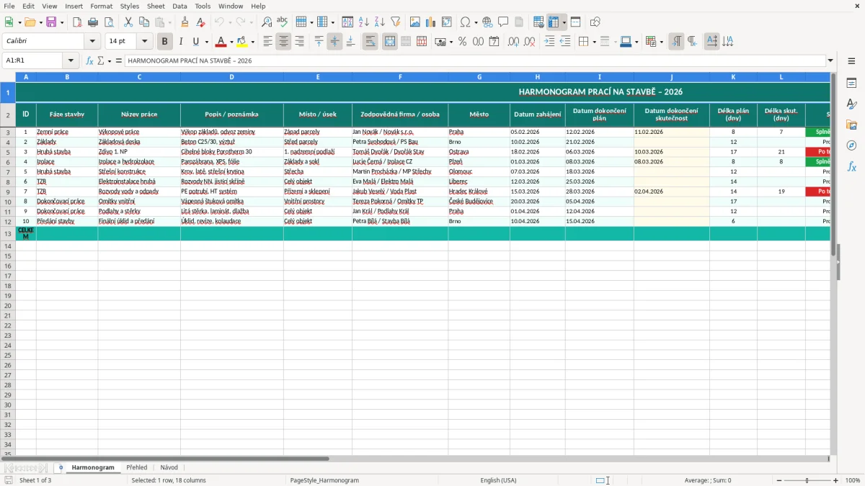Open the Function Wizard fx icon

[90, 60]
